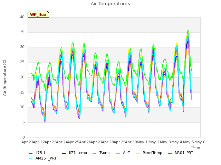
Task: Click the Air Temperatures chart title
Action: coord(110,4)
